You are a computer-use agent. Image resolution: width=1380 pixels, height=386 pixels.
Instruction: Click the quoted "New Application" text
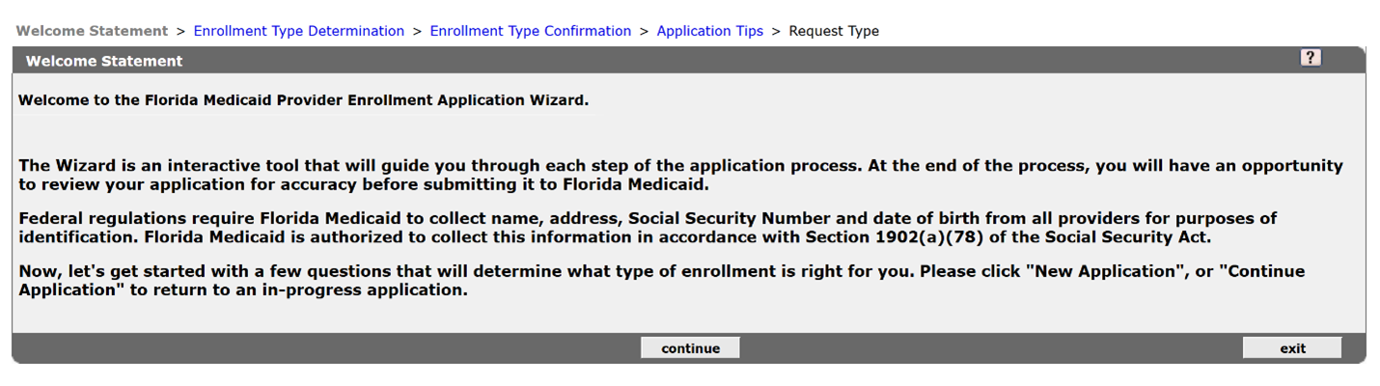pyautogui.click(x=1110, y=271)
